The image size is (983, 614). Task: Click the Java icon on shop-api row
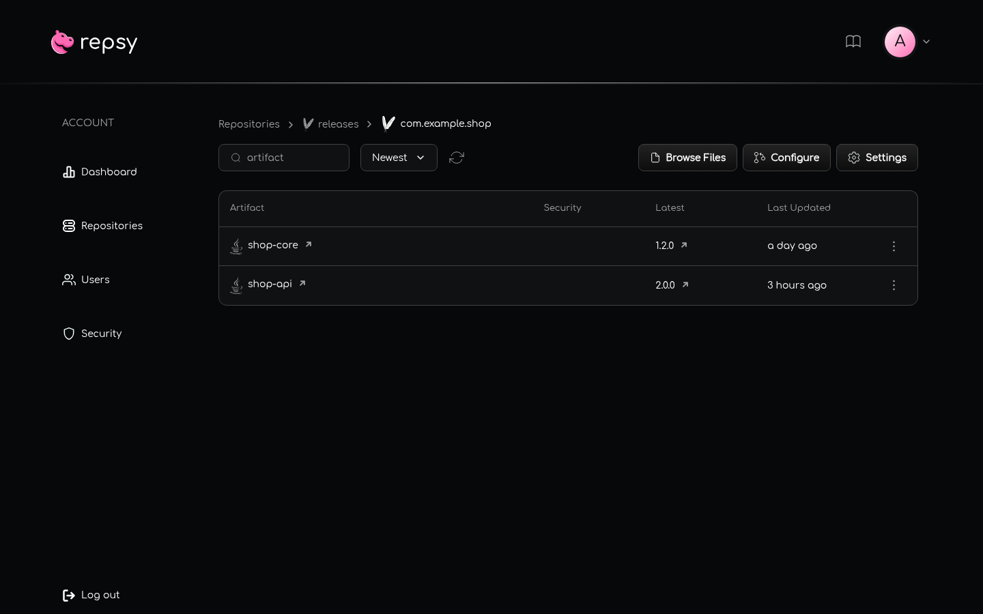(236, 285)
